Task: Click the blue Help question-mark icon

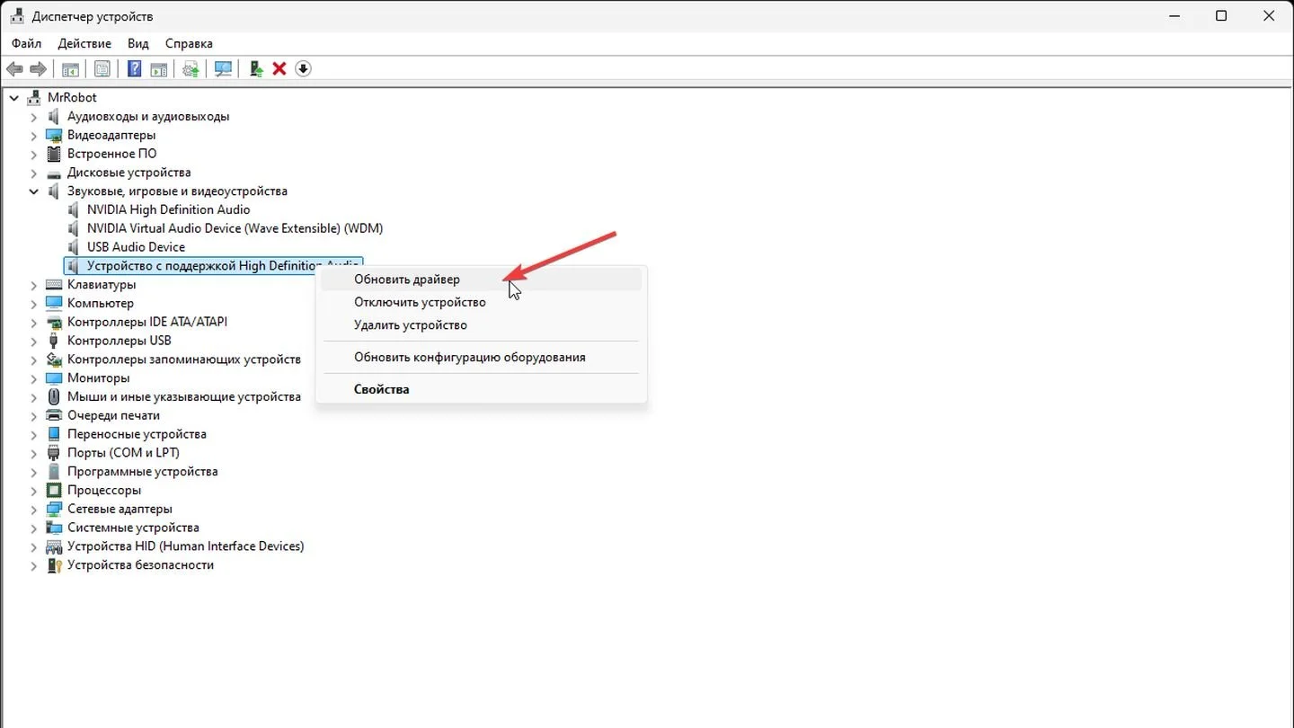Action: coord(134,69)
